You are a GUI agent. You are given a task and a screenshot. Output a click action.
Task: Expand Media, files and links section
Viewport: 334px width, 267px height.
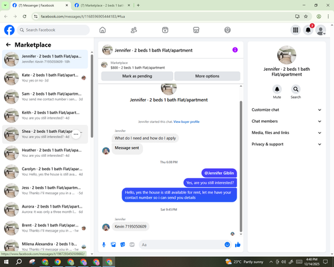tap(287, 133)
